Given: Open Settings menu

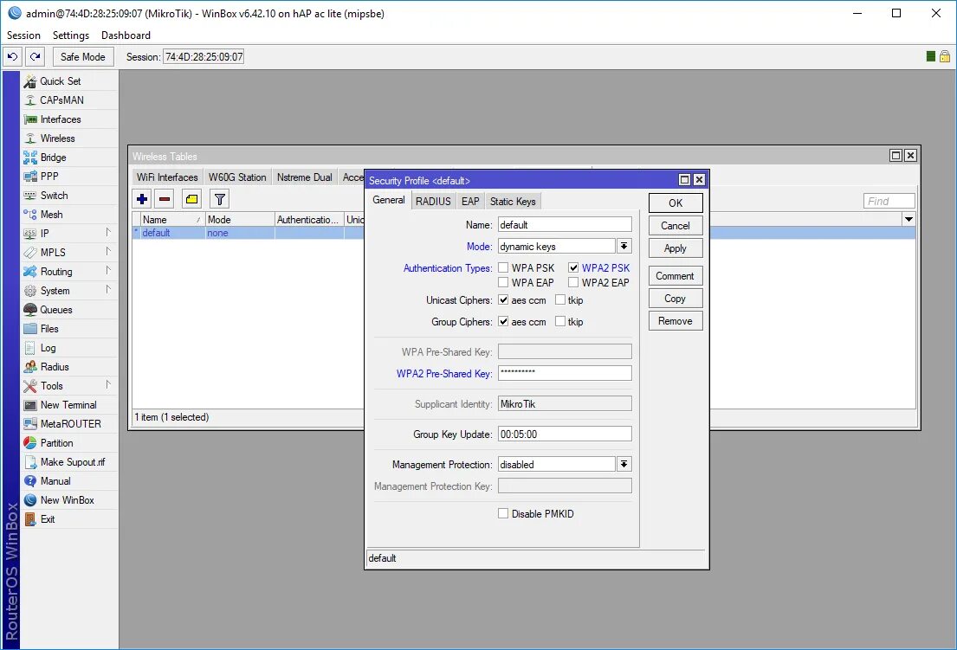Looking at the screenshot, I should tap(71, 35).
